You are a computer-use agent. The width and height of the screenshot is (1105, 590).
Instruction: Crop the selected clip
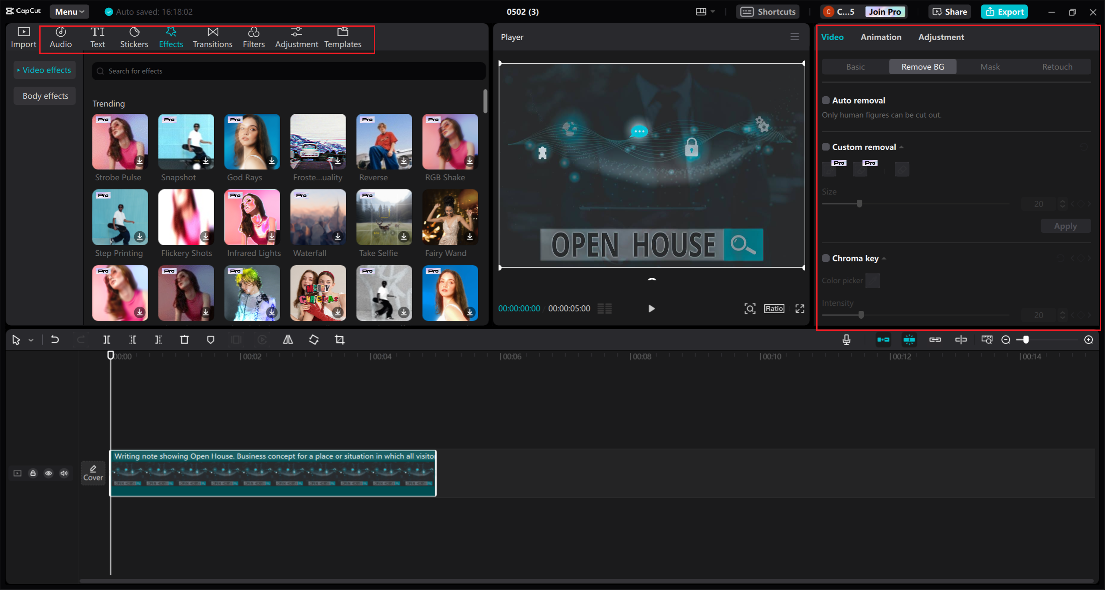coord(339,339)
